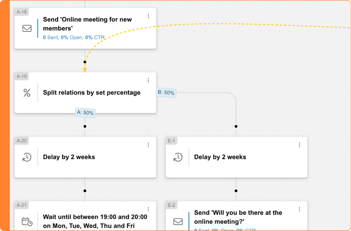Image resolution: width=351 pixels, height=231 pixels.
Task: Click the 'A: 50%' branch label
Action: (85, 112)
